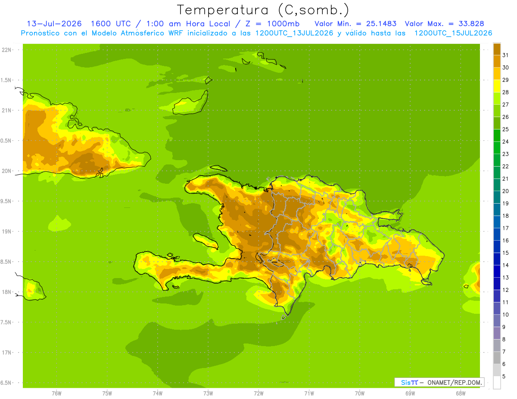Pick the green legend swatch between 25 and 26
The height and width of the screenshot is (399, 517).
[497, 123]
